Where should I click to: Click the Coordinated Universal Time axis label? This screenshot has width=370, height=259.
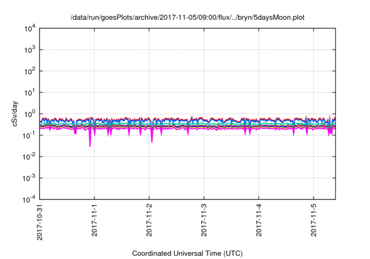187,253
